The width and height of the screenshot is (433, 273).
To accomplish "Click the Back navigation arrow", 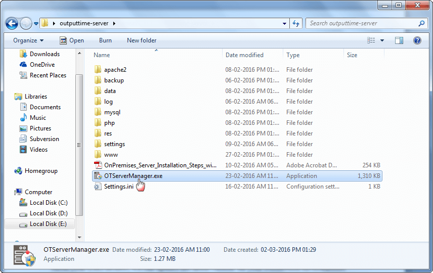I will click(x=12, y=23).
